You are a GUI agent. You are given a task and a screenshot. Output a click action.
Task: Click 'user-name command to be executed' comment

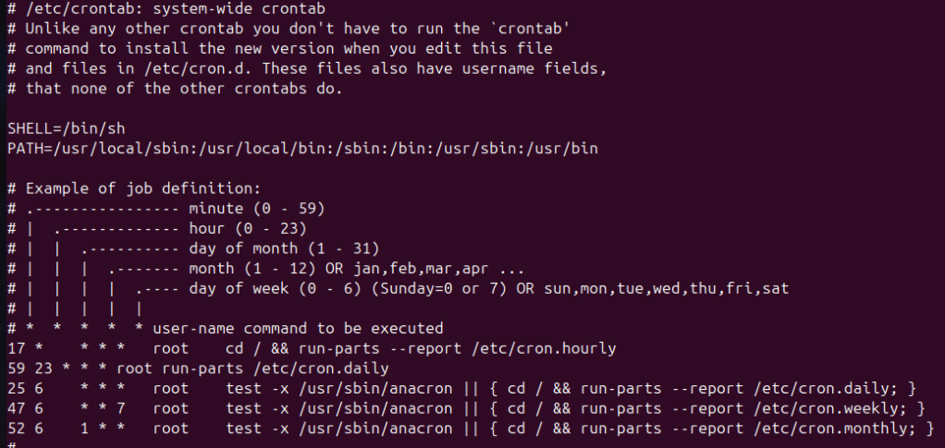click(298, 328)
